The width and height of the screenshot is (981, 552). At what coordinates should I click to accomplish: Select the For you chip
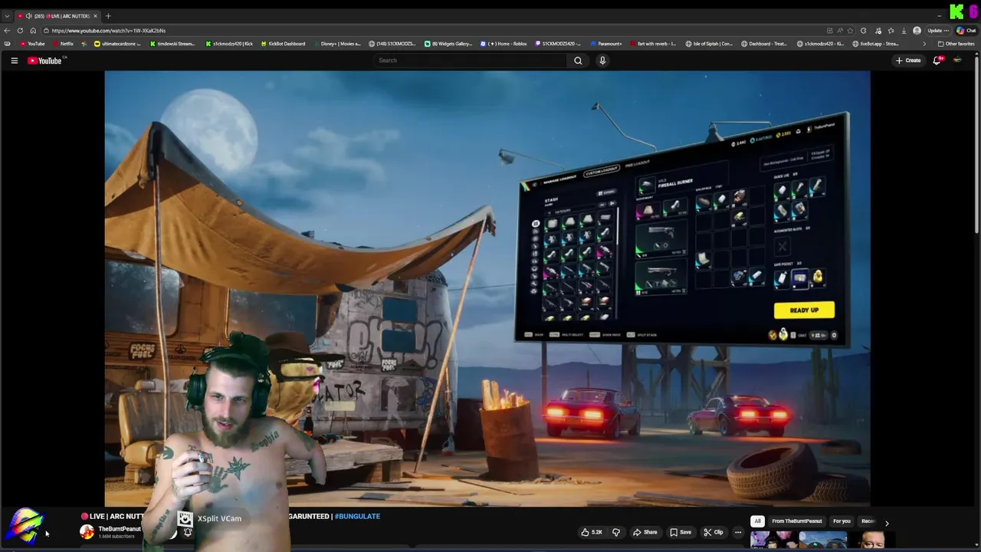(842, 521)
